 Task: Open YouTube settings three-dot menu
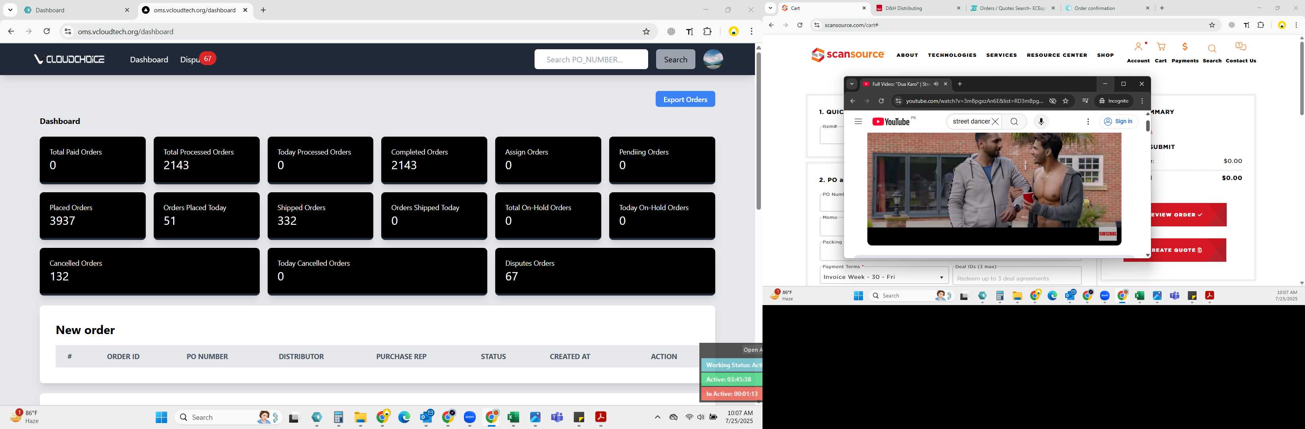pos(1088,122)
